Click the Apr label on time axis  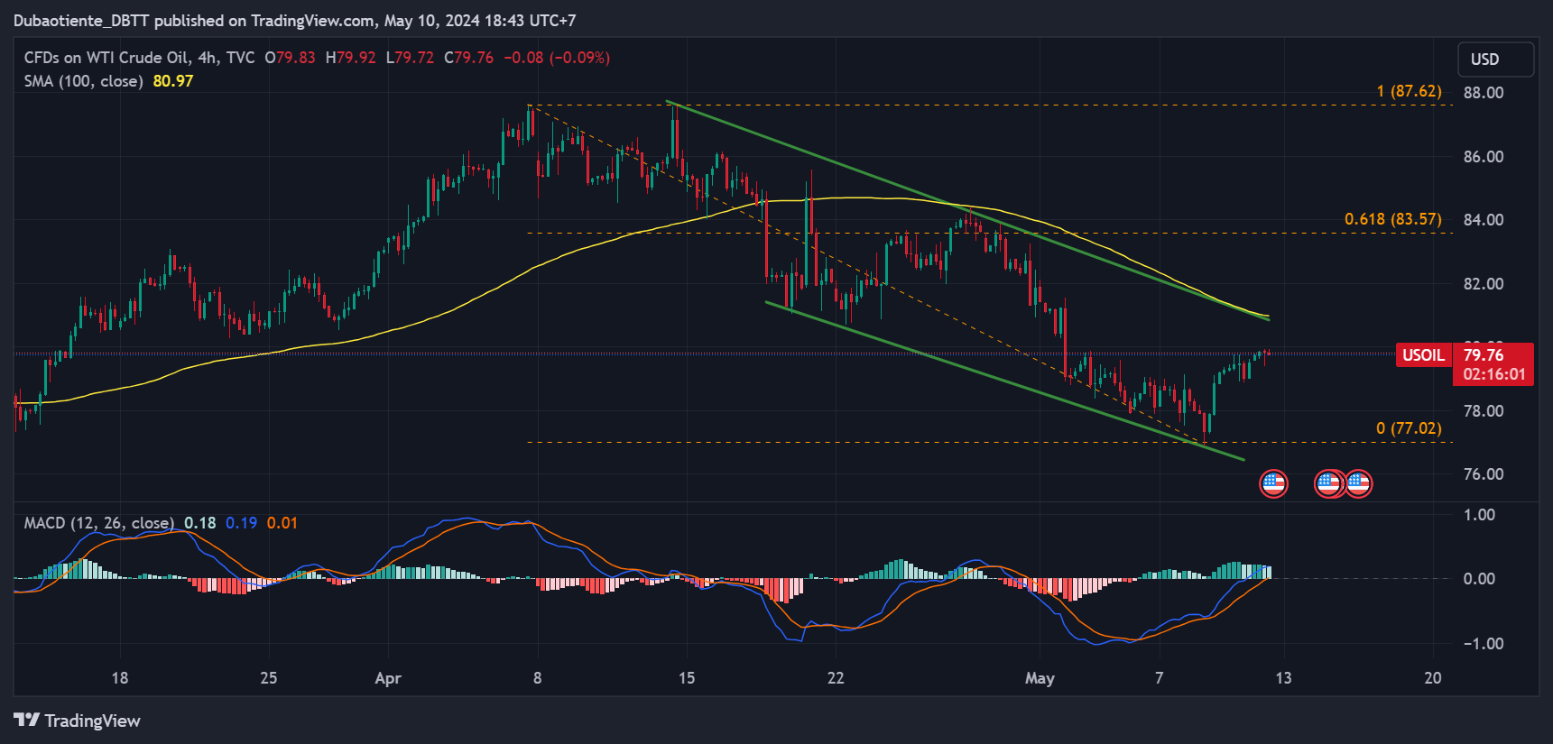click(x=388, y=678)
